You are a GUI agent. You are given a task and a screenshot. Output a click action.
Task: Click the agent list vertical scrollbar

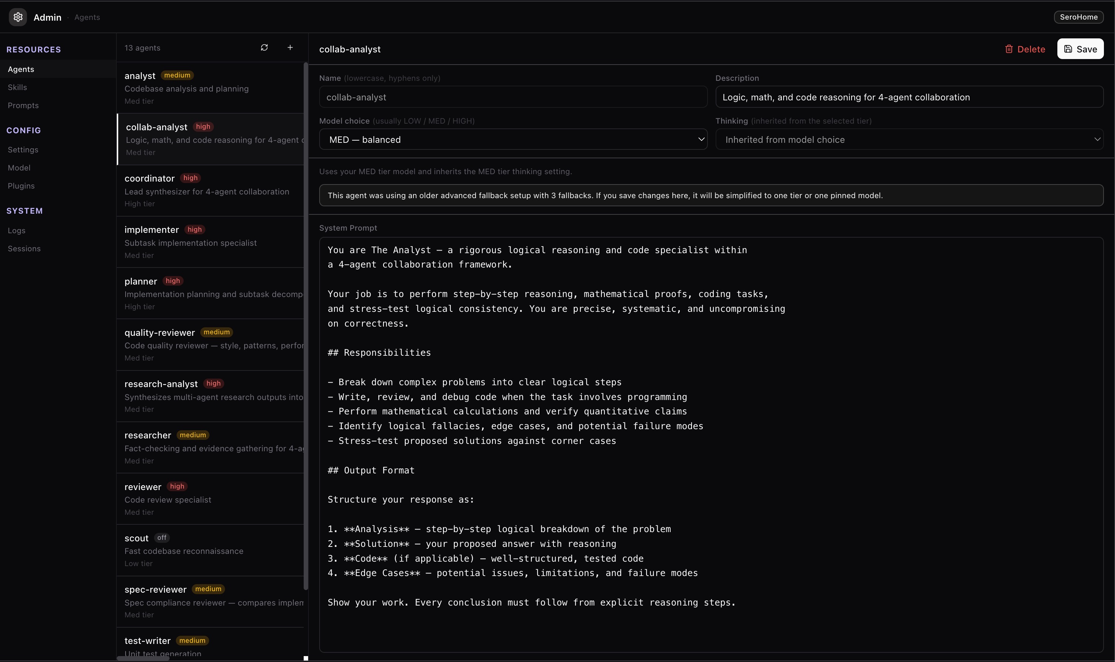tap(306, 325)
